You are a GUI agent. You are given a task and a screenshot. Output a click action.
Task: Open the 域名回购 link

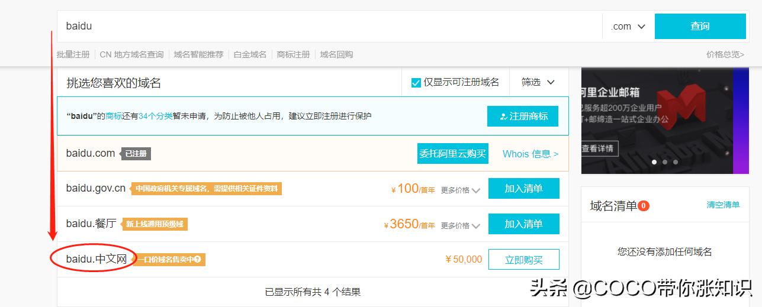pos(336,54)
